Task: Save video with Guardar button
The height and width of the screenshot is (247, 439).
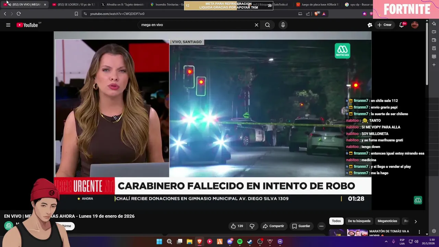Action: (x=301, y=226)
